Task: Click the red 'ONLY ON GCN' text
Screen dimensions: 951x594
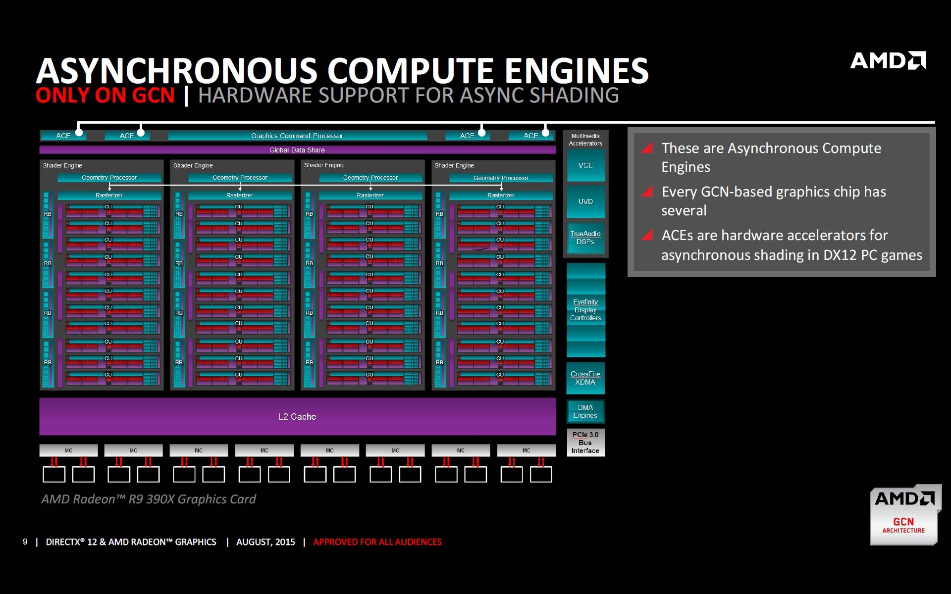Action: [x=105, y=95]
